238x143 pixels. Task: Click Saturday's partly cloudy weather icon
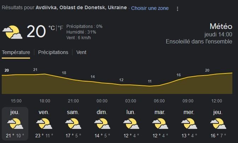(x=73, y=124)
